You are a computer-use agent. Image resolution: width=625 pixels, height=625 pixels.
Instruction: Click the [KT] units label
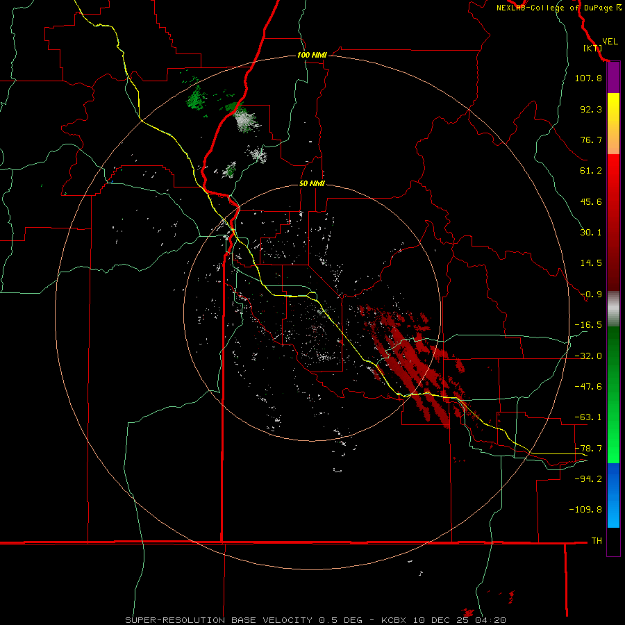[x=592, y=48]
